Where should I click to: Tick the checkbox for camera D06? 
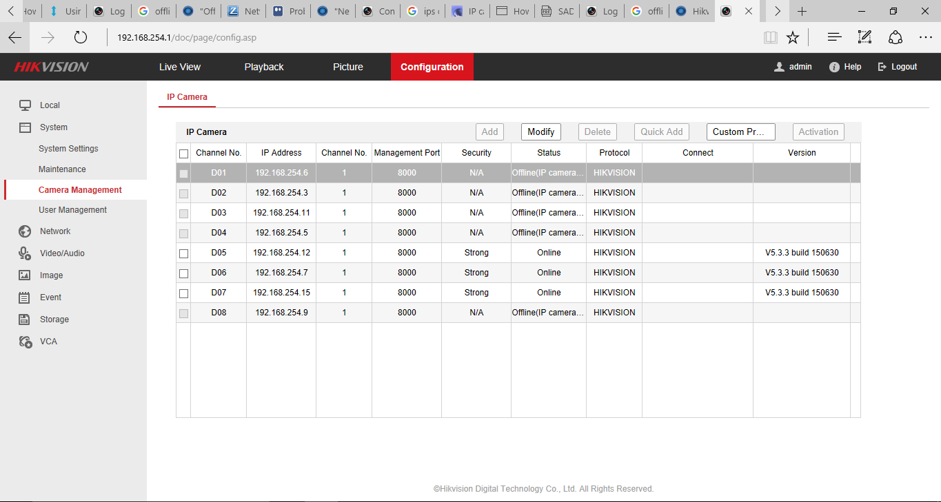[x=183, y=273]
